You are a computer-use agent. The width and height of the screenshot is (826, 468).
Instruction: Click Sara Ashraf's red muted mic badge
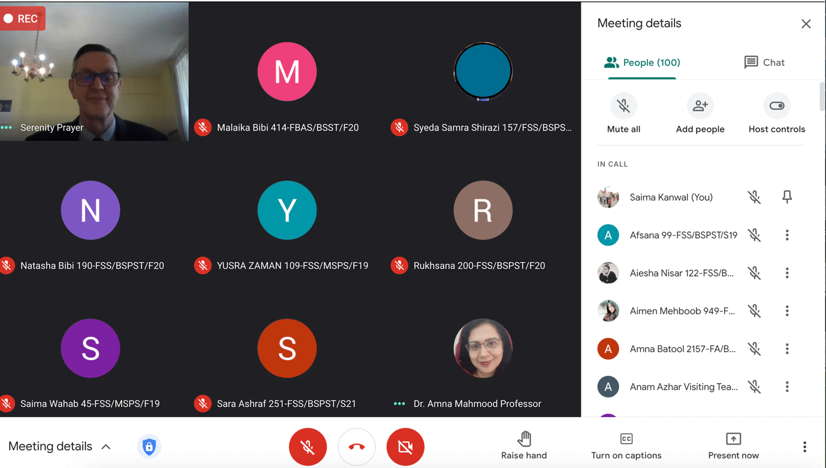pos(203,404)
